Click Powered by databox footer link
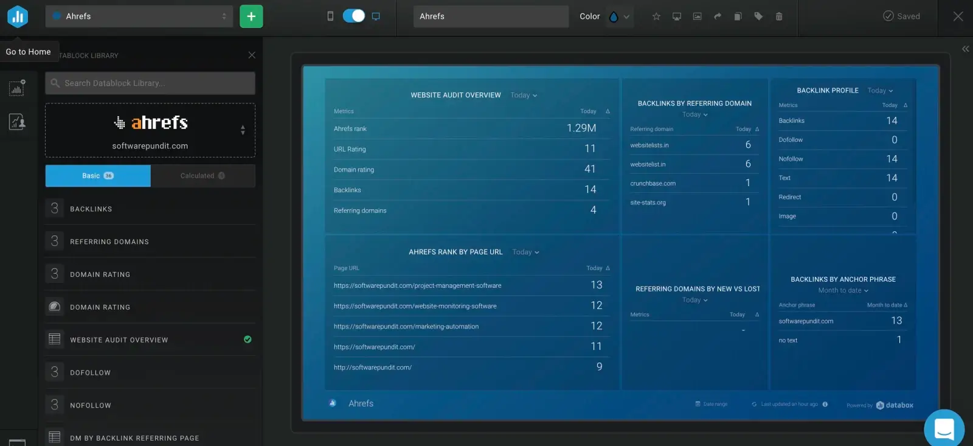Image resolution: width=973 pixels, height=446 pixels. pos(880,405)
